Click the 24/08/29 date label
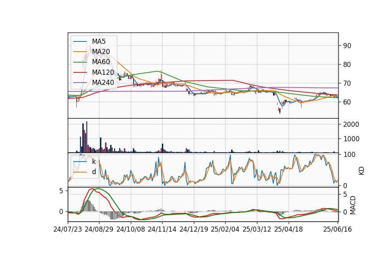 [x=99, y=229]
